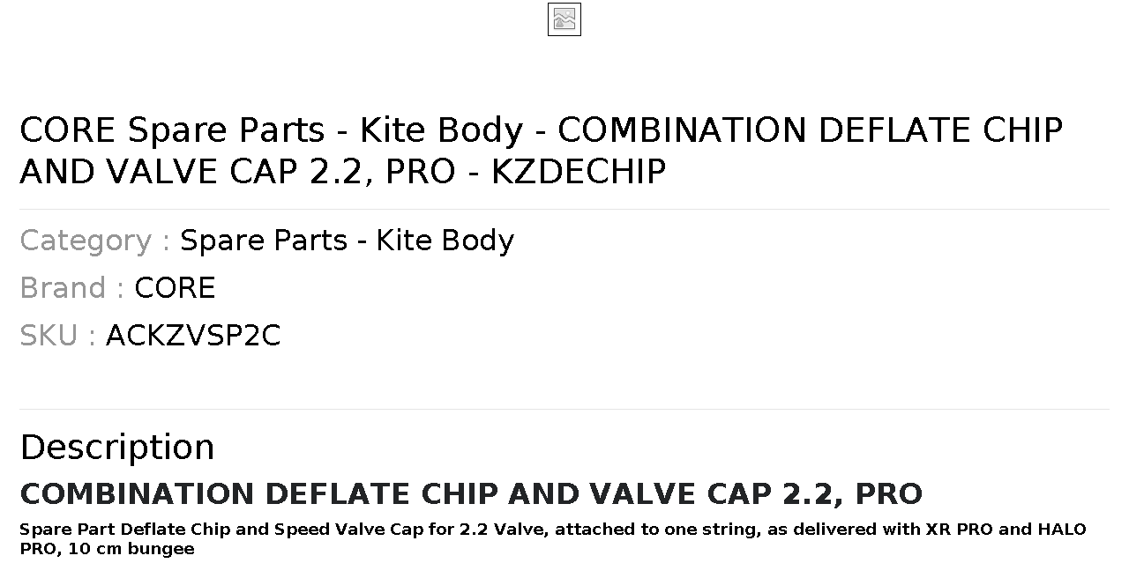
Task: Click the 'SKU :' label
Action: [58, 336]
